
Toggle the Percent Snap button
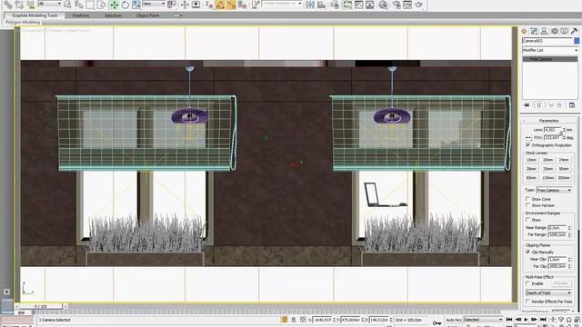coord(231,5)
